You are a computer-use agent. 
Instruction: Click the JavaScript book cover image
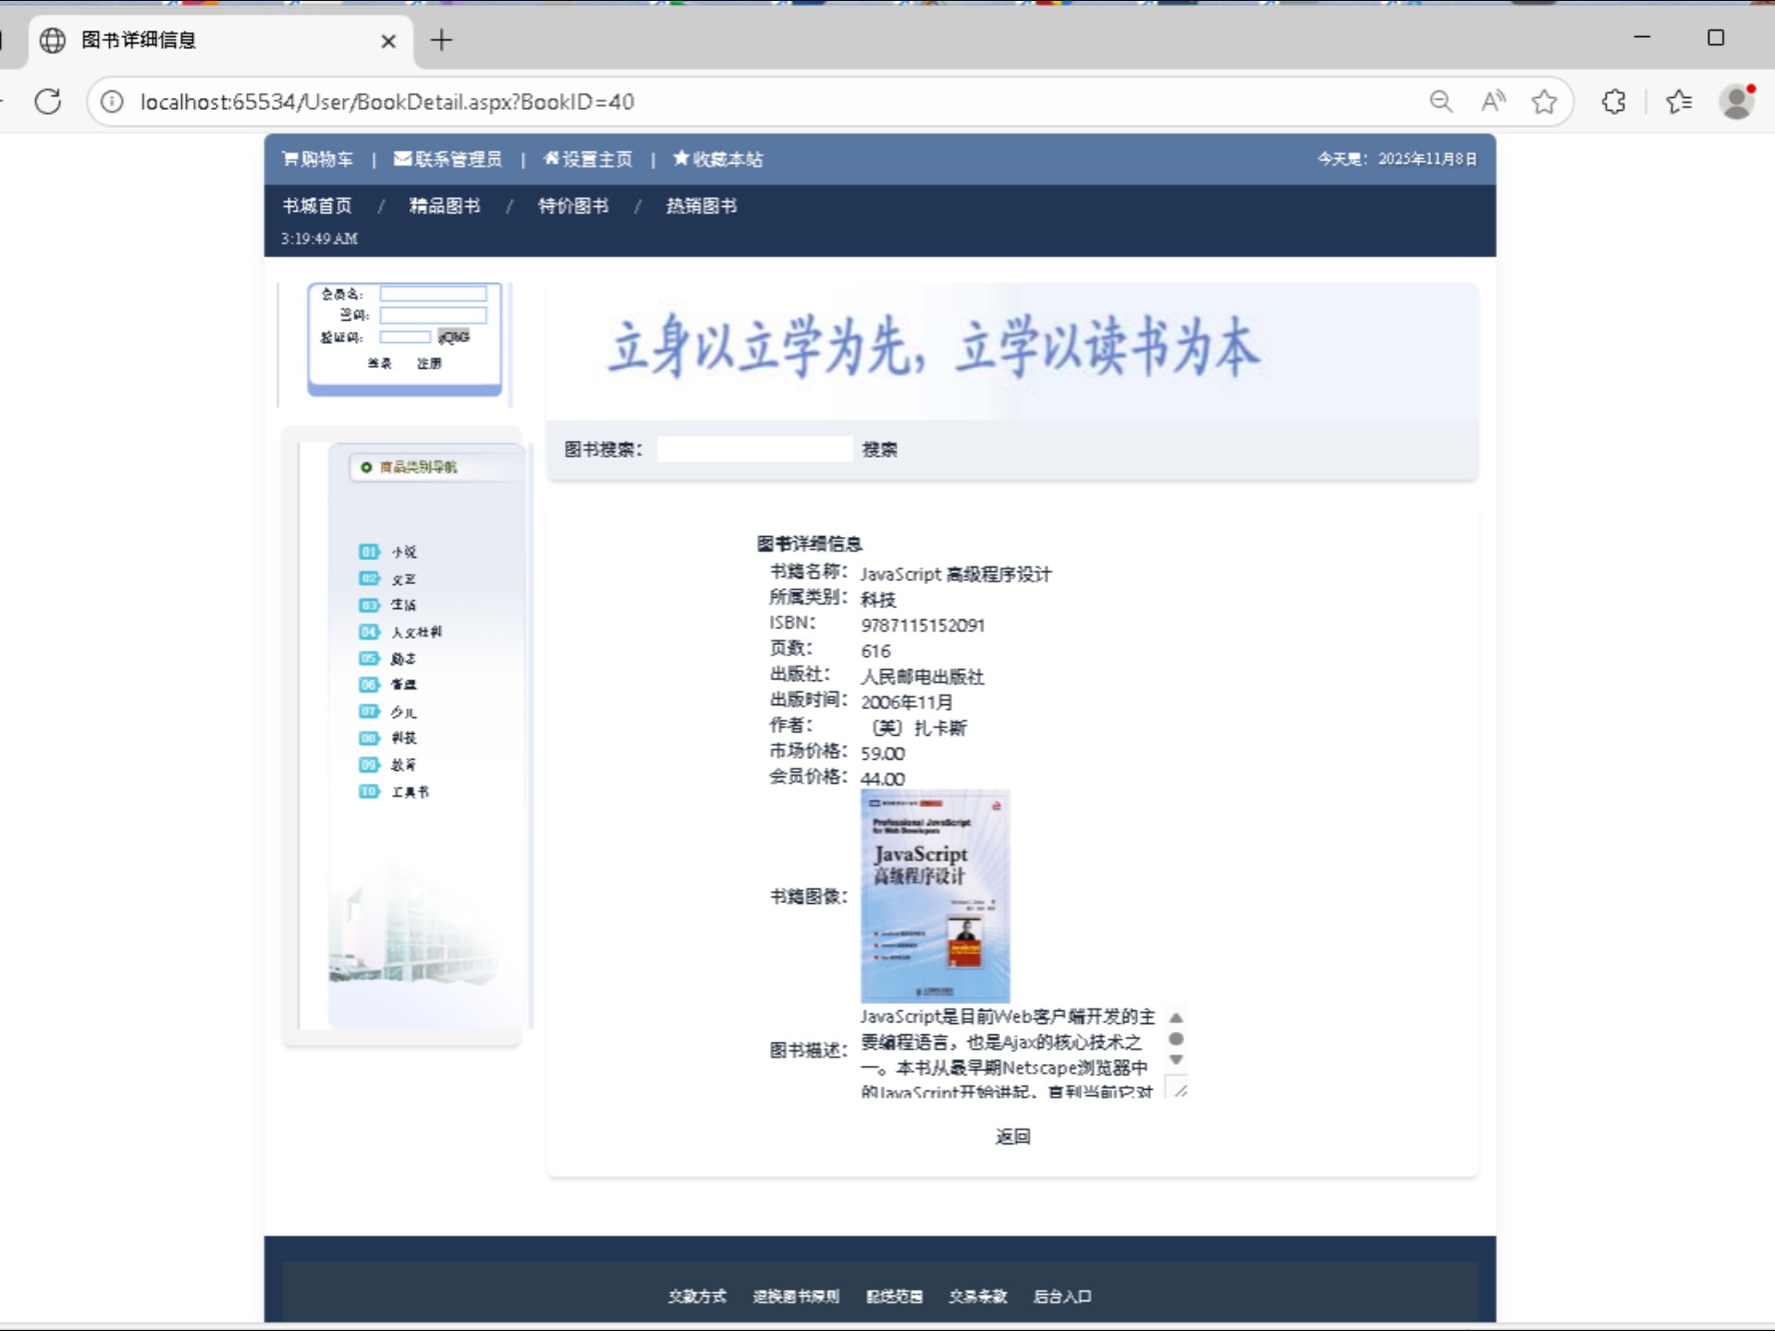pyautogui.click(x=935, y=896)
